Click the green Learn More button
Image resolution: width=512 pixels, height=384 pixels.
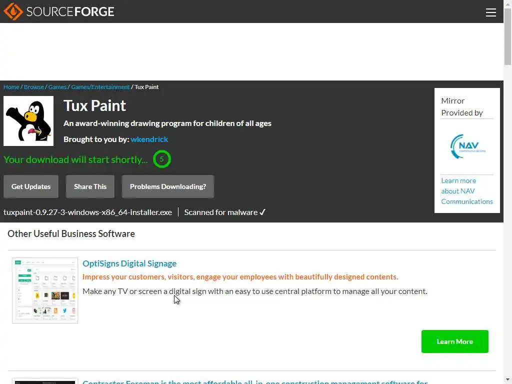tap(454, 341)
